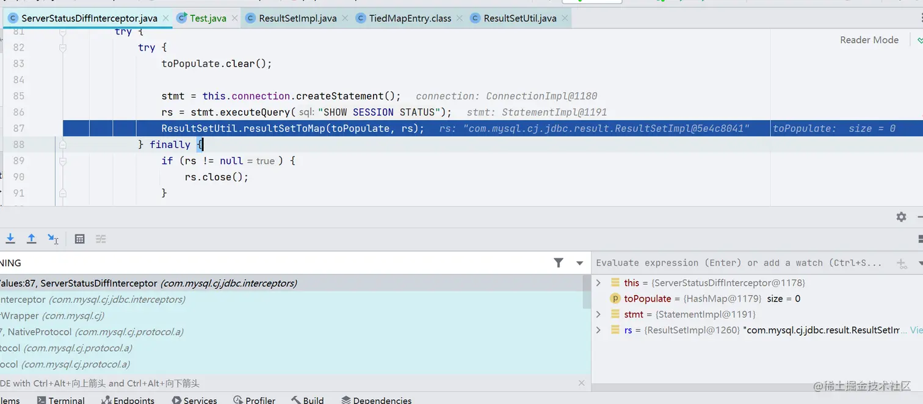Close the TiedMapEntry.class tab

pyautogui.click(x=459, y=18)
